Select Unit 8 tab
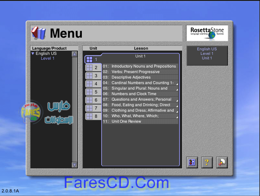260x196 pixels. click(93, 116)
